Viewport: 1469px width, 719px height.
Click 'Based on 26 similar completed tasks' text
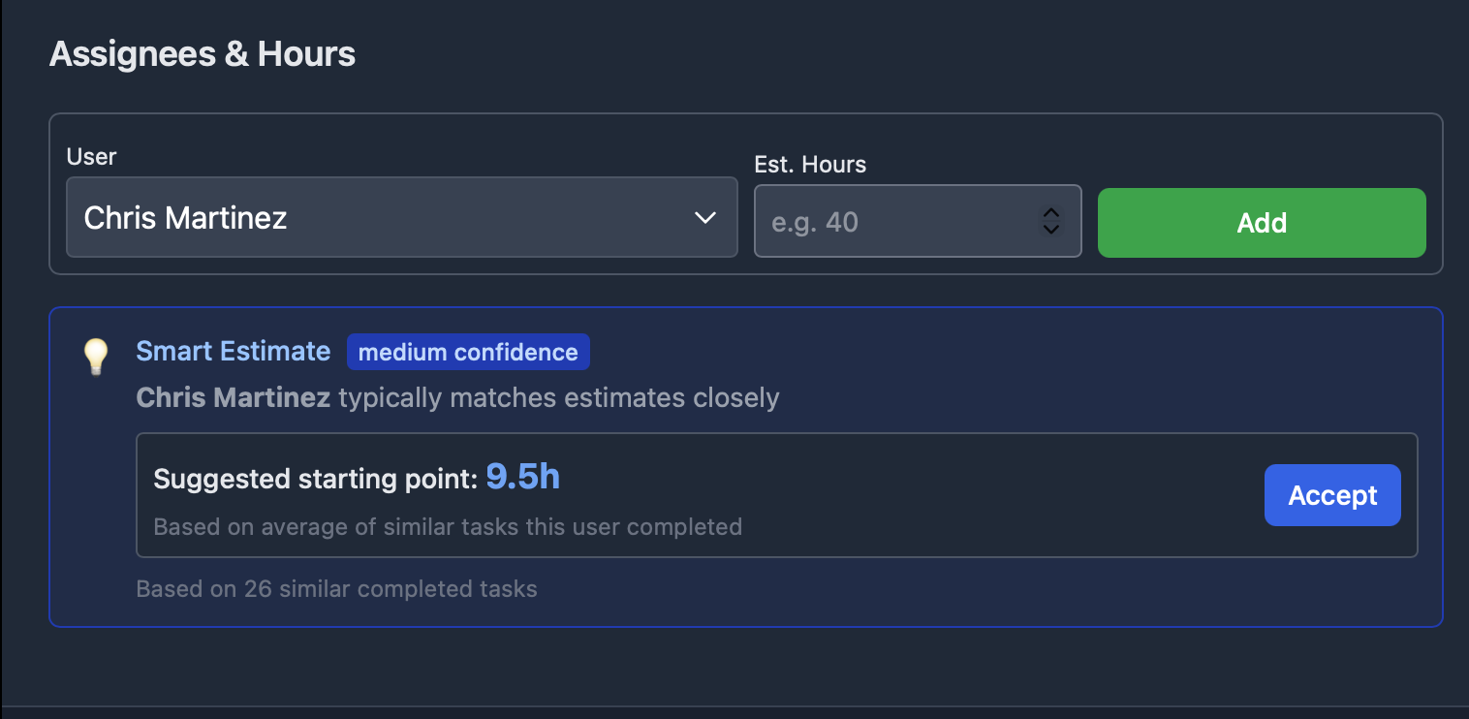(337, 588)
